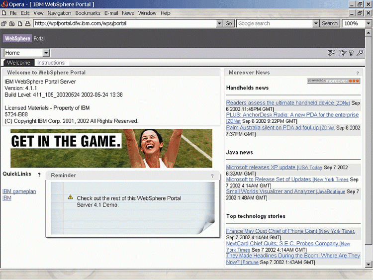Open Microsoft releases XP update link
The width and height of the screenshot is (373, 280).
(274, 167)
